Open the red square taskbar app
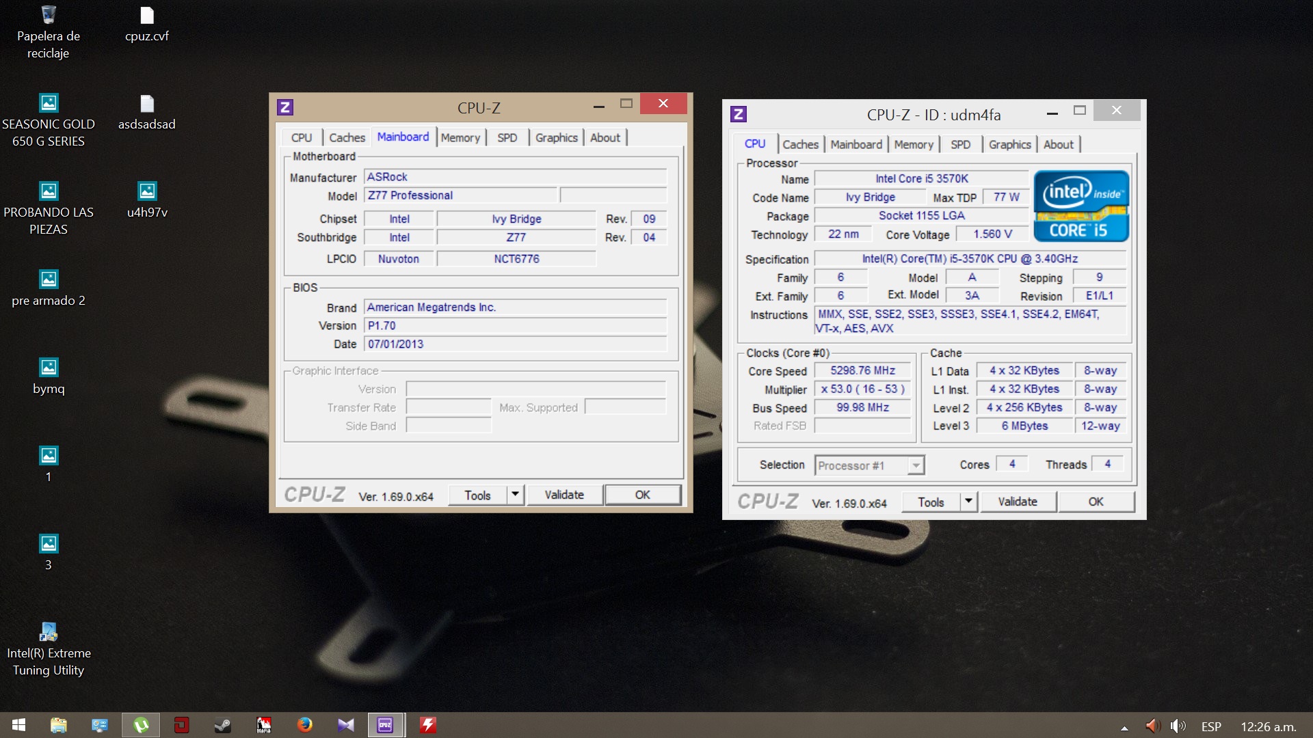The height and width of the screenshot is (738, 1313). point(181,725)
